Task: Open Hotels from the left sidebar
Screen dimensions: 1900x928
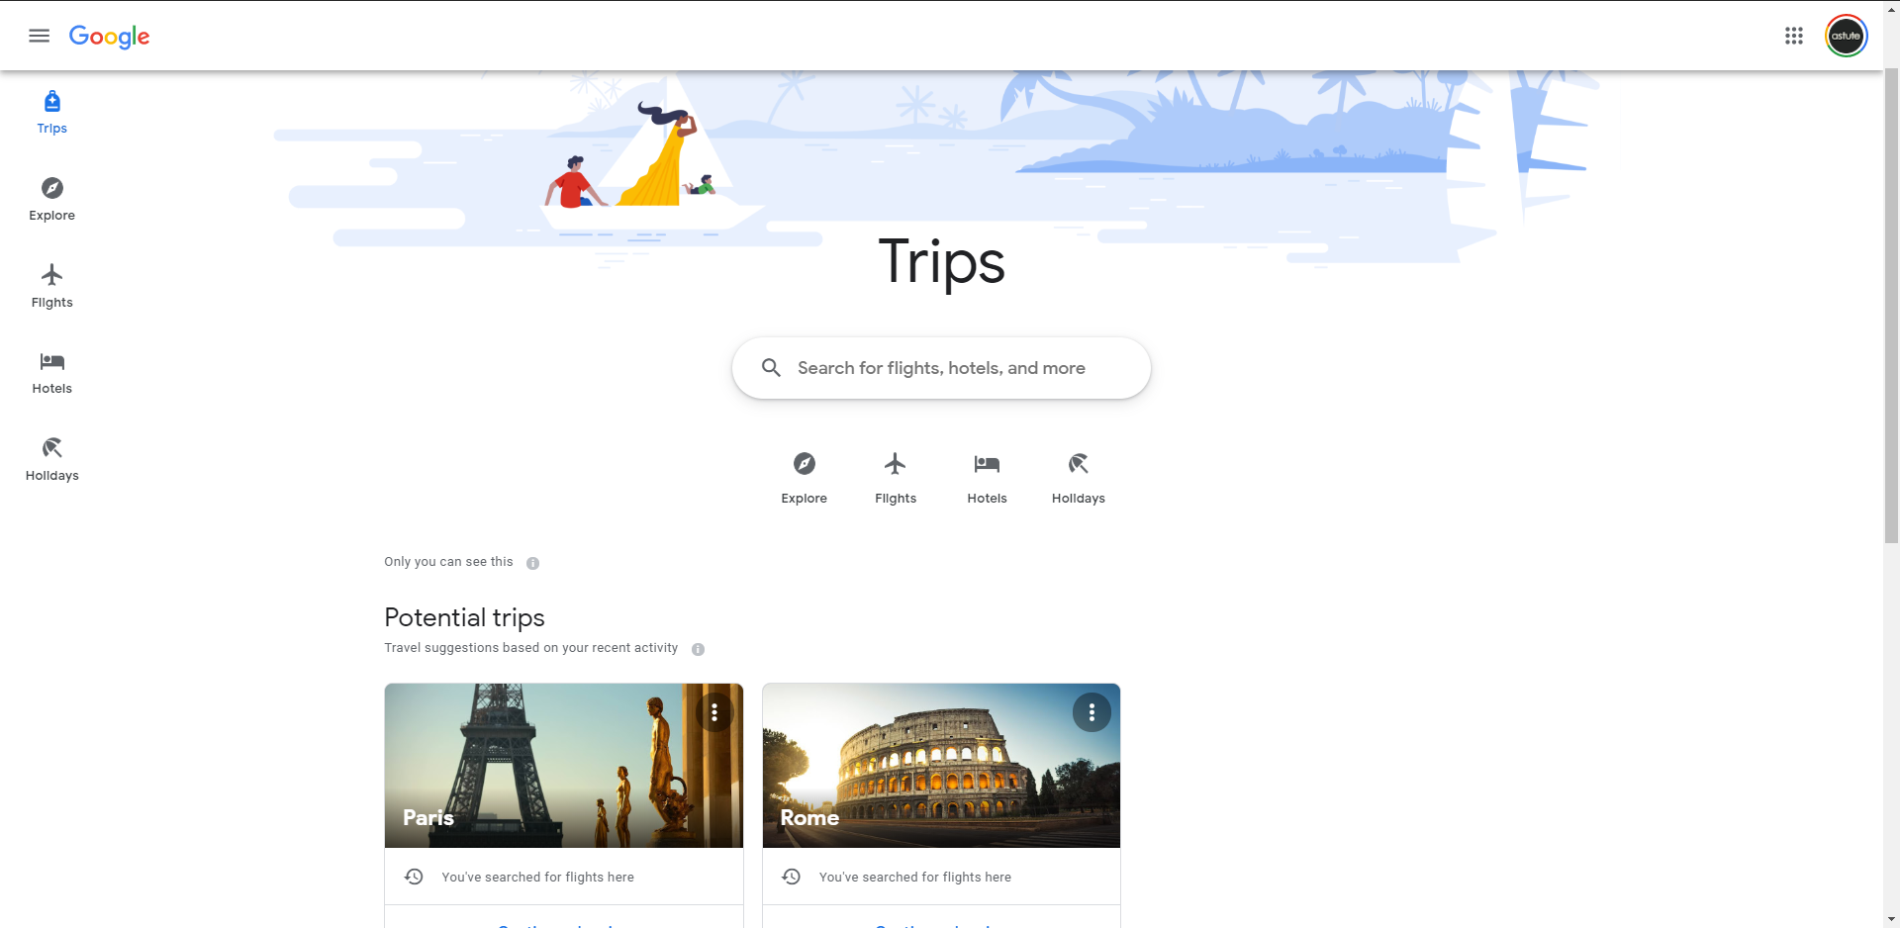Action: pyautogui.click(x=51, y=372)
